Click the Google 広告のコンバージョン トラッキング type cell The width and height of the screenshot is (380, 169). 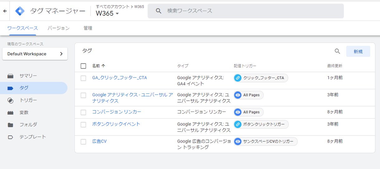[x=204, y=144]
